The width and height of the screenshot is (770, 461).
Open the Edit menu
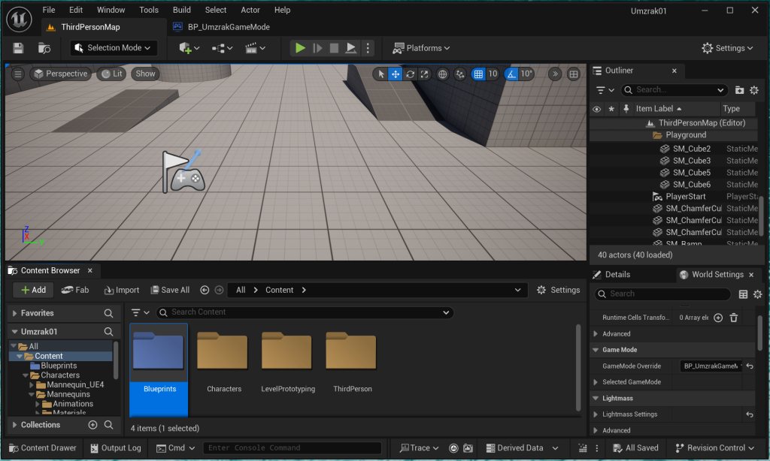(x=76, y=10)
